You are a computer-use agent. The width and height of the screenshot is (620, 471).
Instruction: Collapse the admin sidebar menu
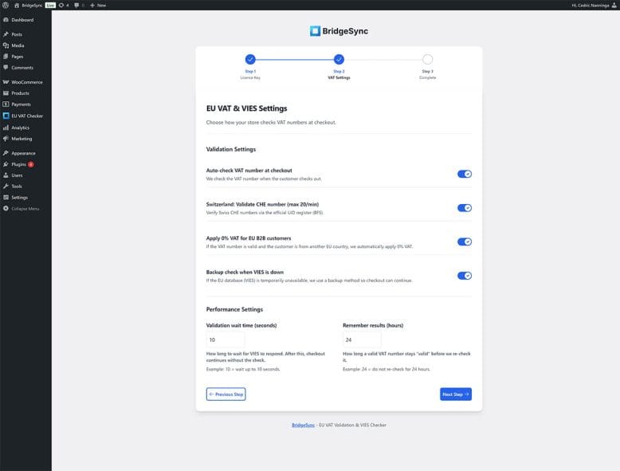click(x=25, y=209)
